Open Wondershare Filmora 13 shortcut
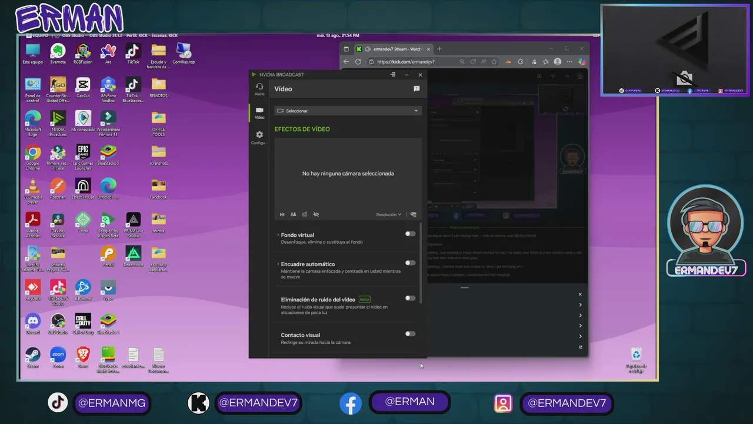 (108, 123)
